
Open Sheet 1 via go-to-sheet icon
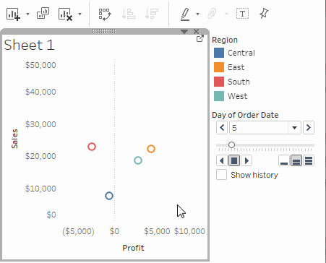point(200,38)
